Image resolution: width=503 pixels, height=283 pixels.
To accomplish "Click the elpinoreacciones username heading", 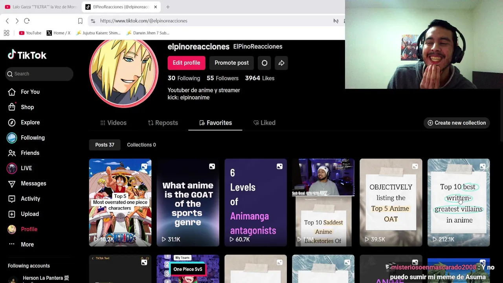I will [198, 47].
